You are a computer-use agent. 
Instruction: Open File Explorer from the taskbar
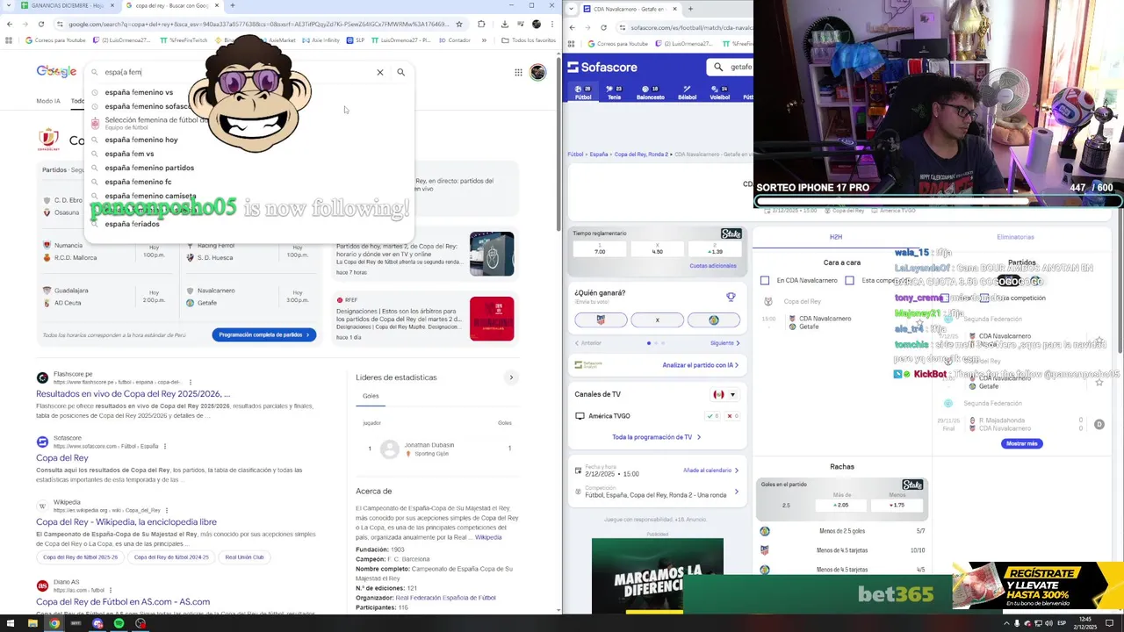[32, 624]
